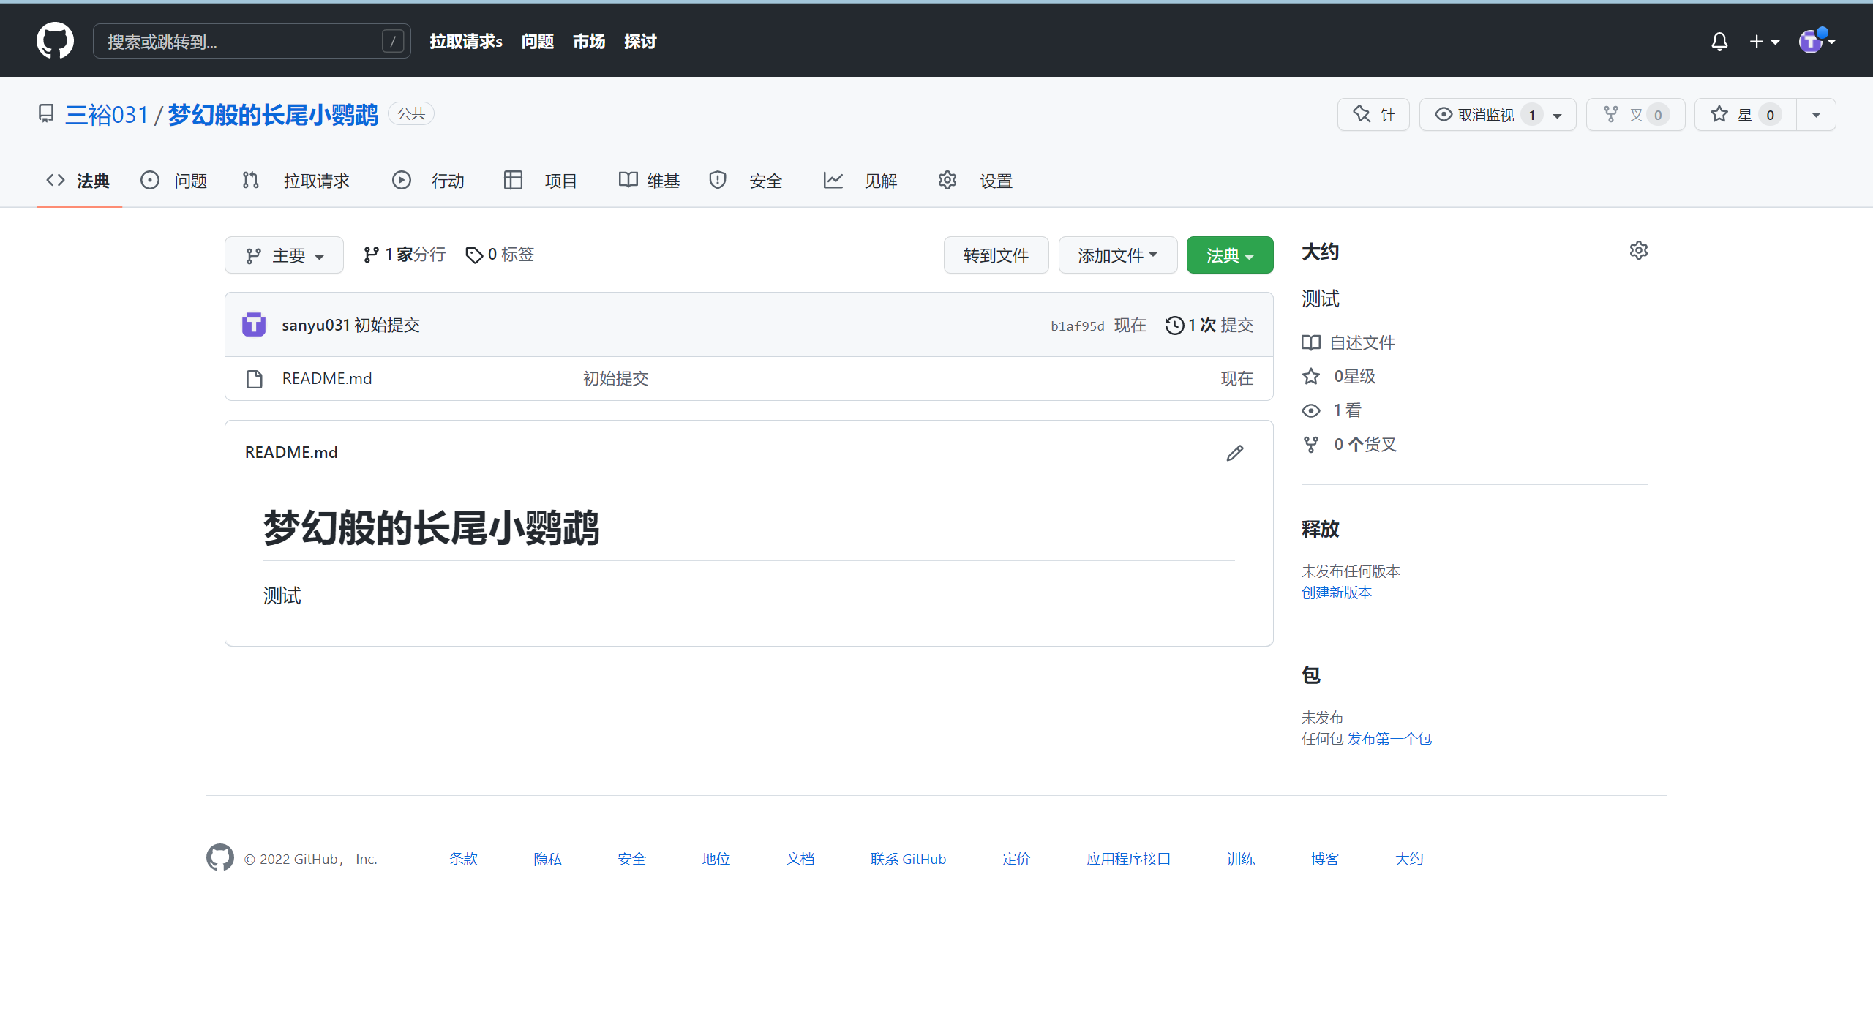Switch to the 问题 issues tab
The width and height of the screenshot is (1873, 1011).
174,181
